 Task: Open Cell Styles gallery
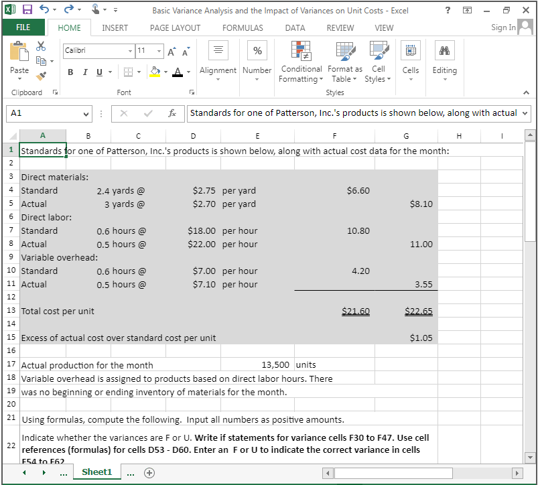pos(379,62)
